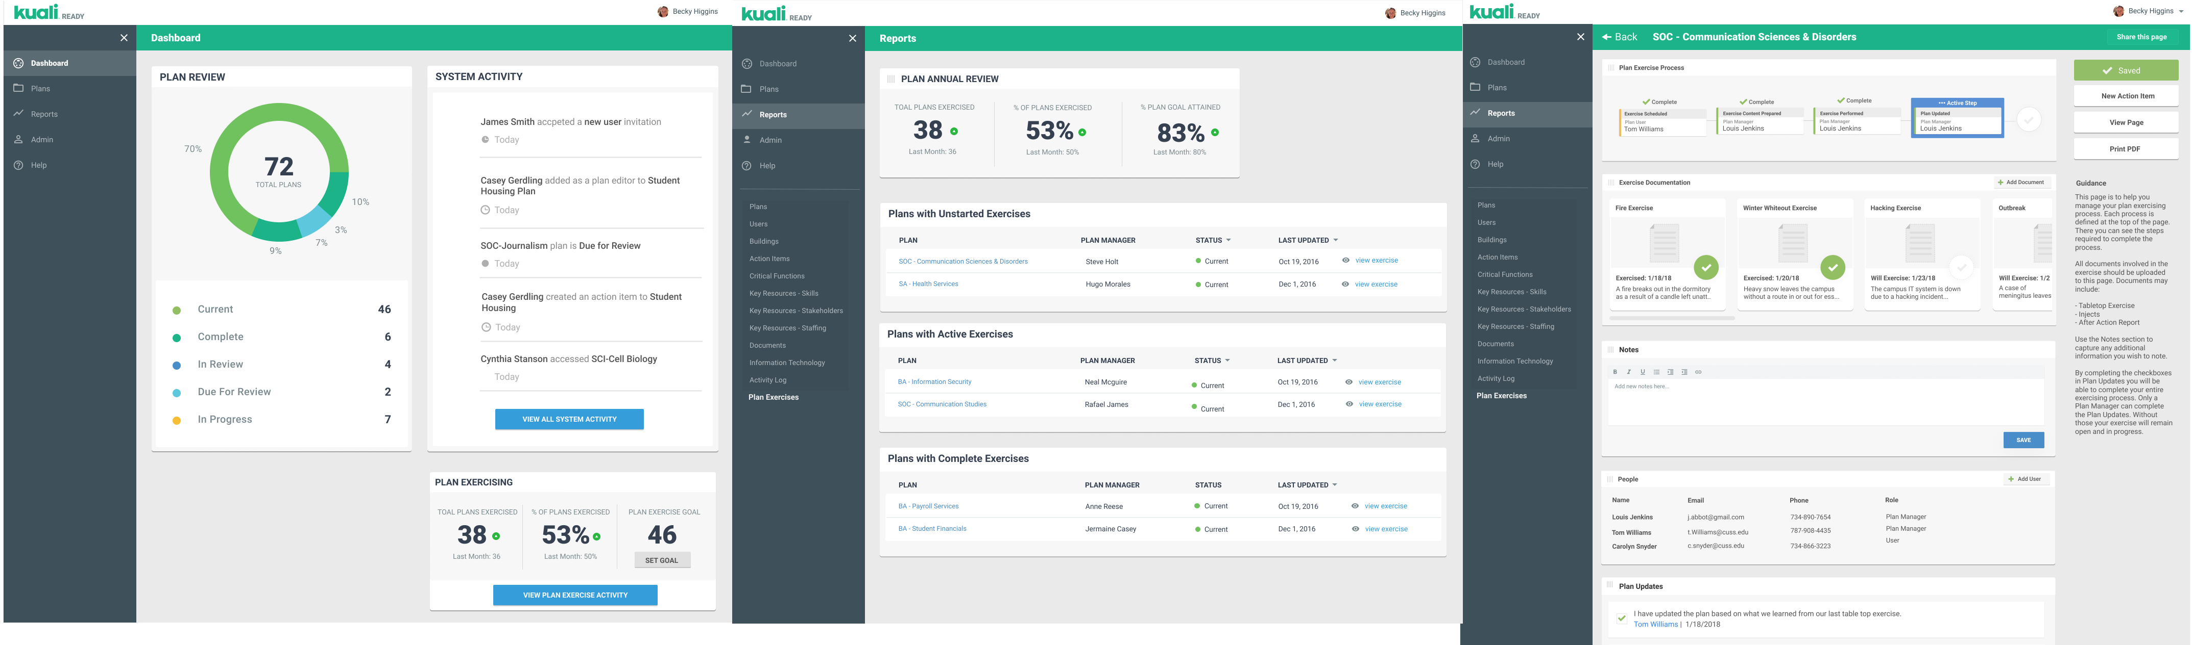2192x645 pixels.
Task: Click the Back arrow in SOC header
Action: (x=1607, y=37)
